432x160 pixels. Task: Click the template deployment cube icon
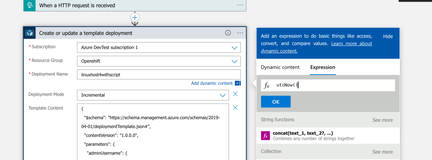[30, 33]
